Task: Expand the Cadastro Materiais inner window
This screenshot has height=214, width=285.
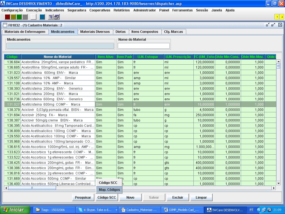Action: 273,25
